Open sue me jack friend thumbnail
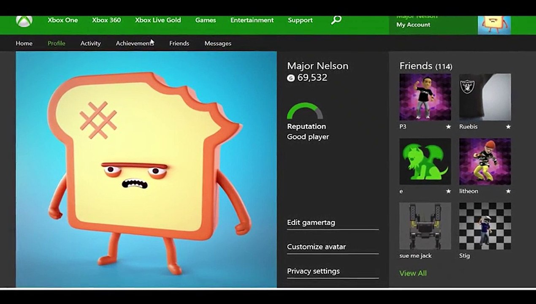Image resolution: width=536 pixels, height=304 pixels. pyautogui.click(x=425, y=226)
